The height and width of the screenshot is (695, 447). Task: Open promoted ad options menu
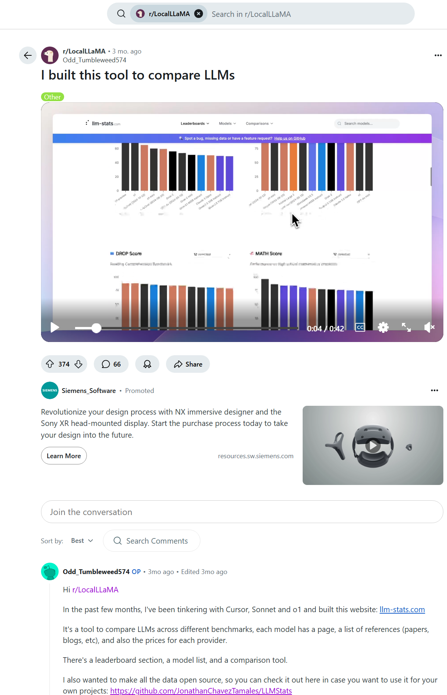(435, 390)
